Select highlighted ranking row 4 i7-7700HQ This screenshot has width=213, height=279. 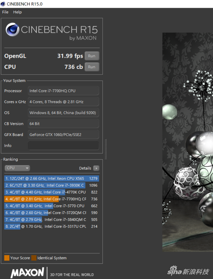[52, 199]
